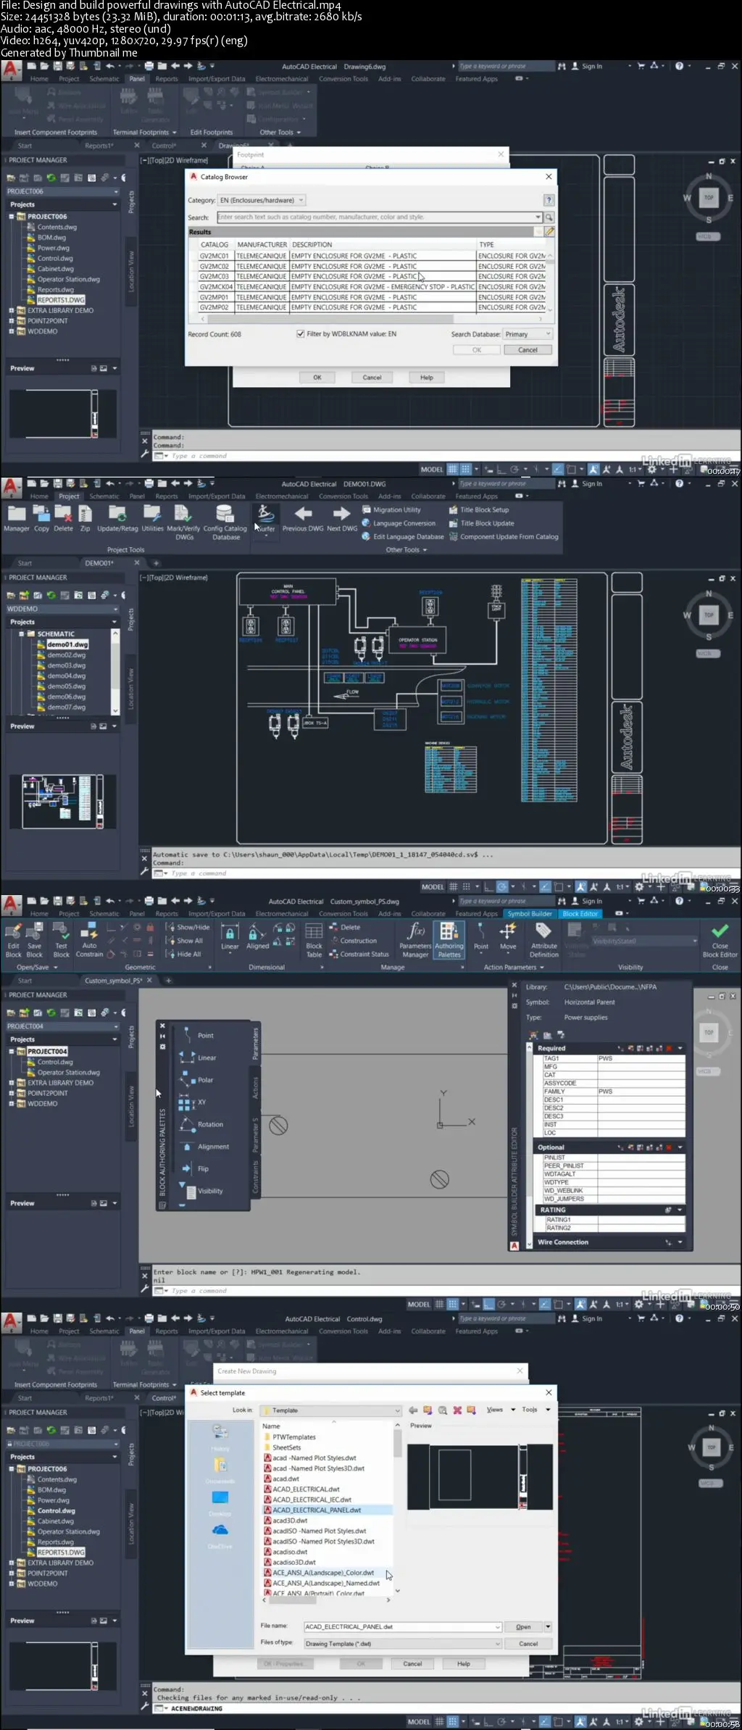The width and height of the screenshot is (742, 1730).
Task: Collapse the SCHEMATIC folder in project tree
Action: pos(22,634)
